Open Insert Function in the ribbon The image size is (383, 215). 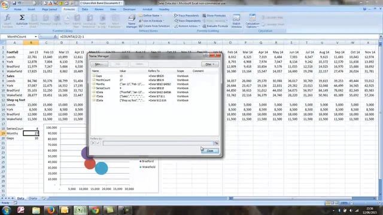[8, 21]
